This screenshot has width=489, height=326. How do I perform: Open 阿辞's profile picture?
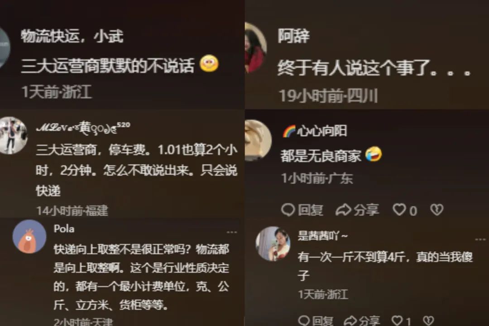(256, 48)
